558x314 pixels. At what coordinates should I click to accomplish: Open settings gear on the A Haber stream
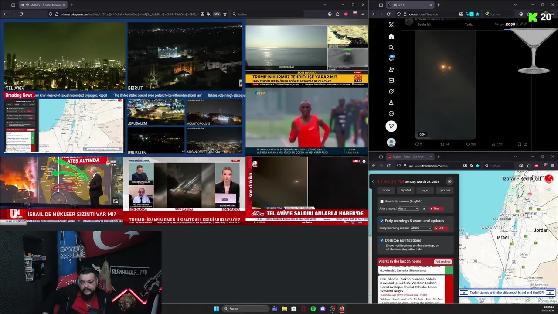364,161
